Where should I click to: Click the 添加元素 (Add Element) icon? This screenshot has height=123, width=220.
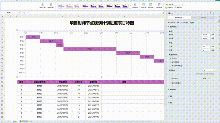tap(42, 5)
